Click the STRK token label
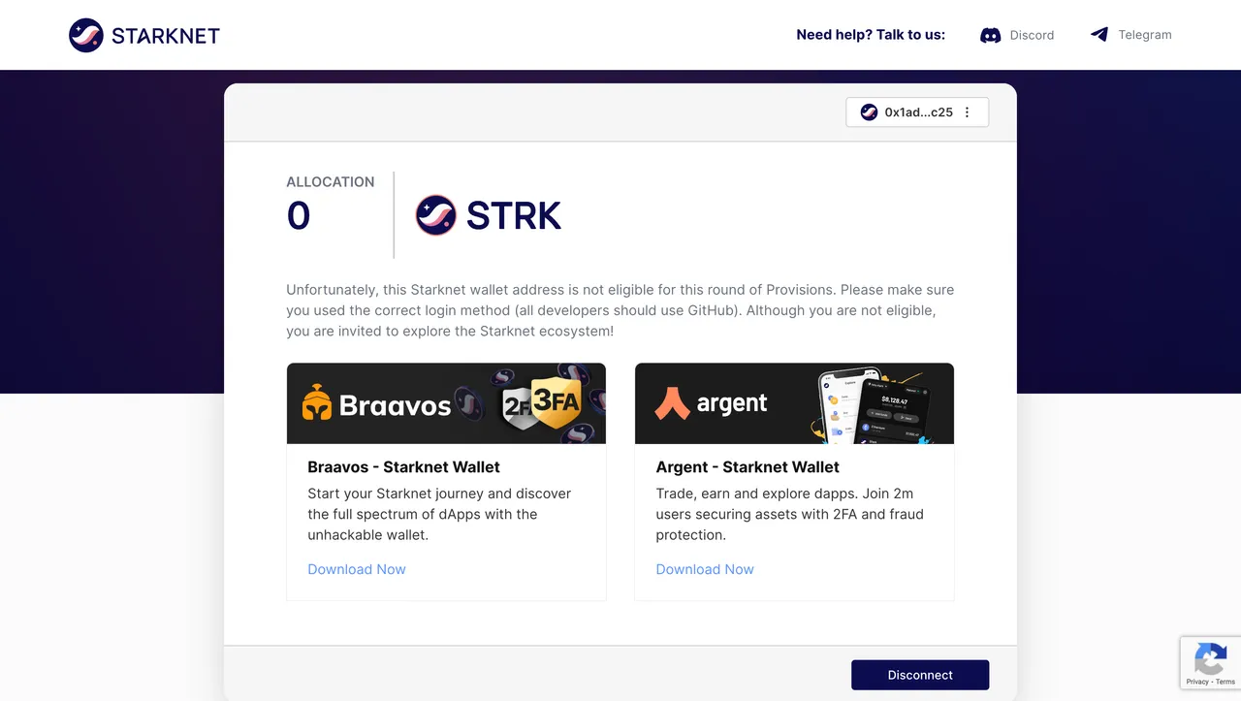The height and width of the screenshot is (701, 1241). coord(514,215)
